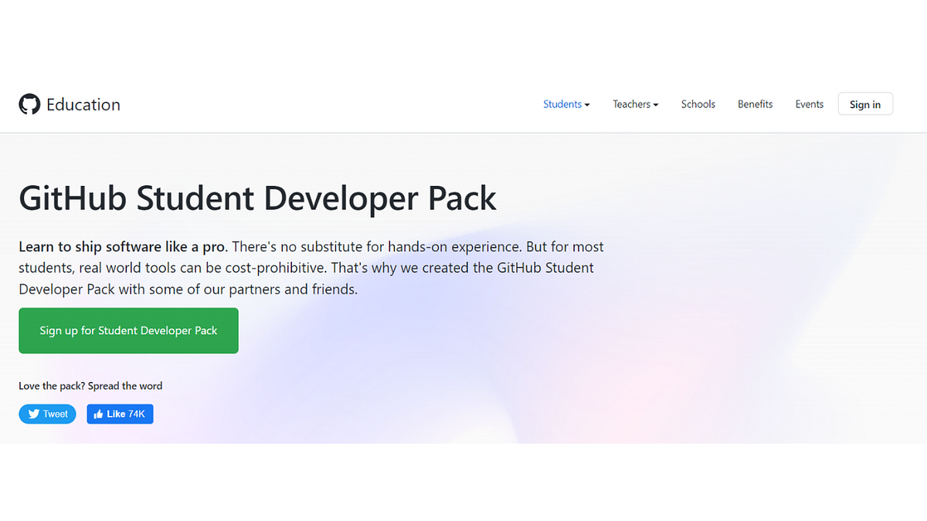Expand the Students dropdown chevron

tap(586, 103)
